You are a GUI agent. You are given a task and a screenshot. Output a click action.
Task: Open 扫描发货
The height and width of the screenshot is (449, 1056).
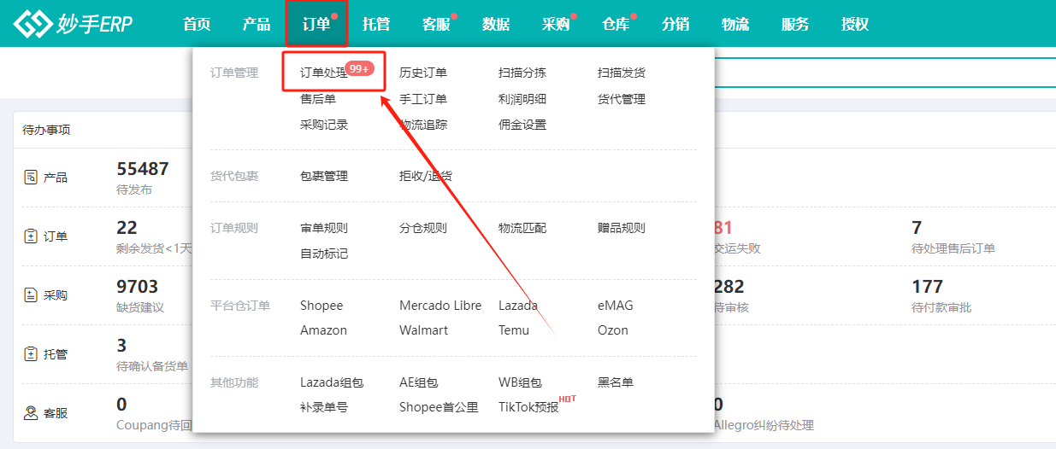[x=622, y=73]
